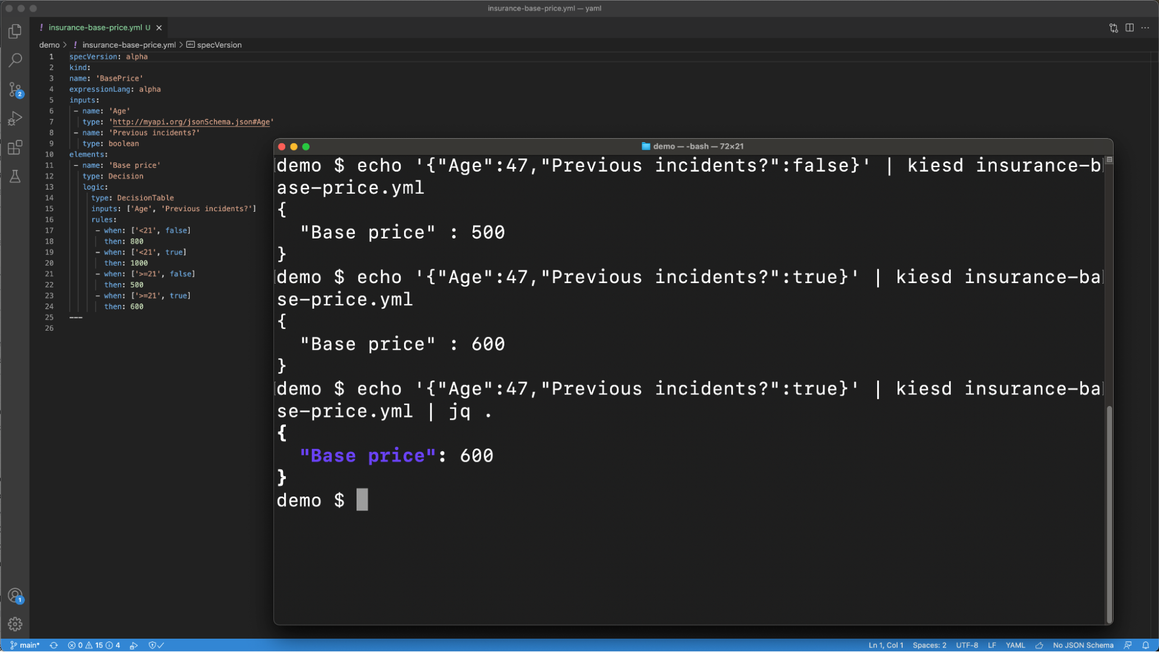The height and width of the screenshot is (652, 1159).
Task: Click specVersion in the breadcrumb bar
Action: [x=219, y=45]
